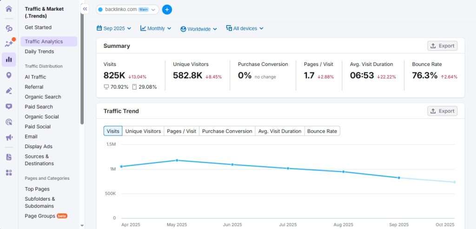The width and height of the screenshot is (476, 229).
Task: Export the Summary section
Action: [x=442, y=46]
